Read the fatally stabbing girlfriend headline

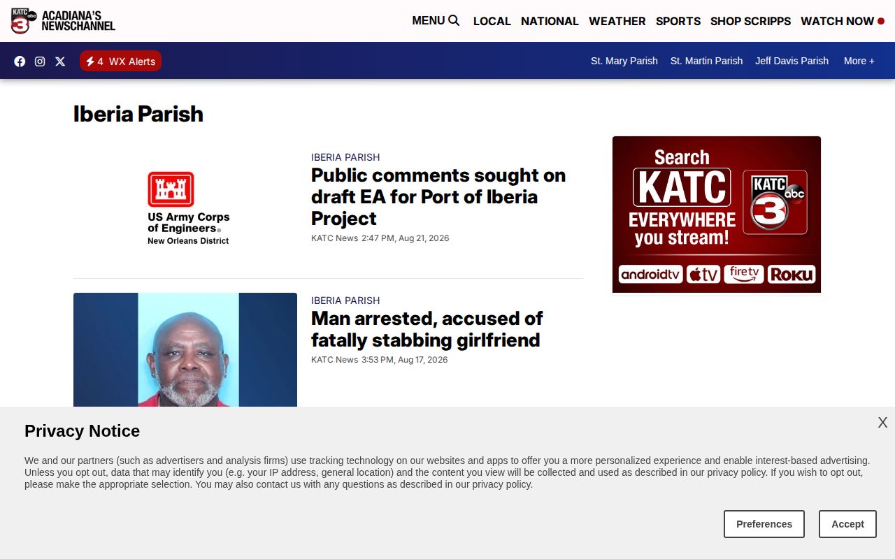[427, 329]
